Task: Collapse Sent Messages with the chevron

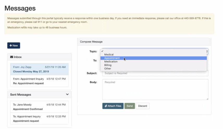Action: click(x=67, y=95)
